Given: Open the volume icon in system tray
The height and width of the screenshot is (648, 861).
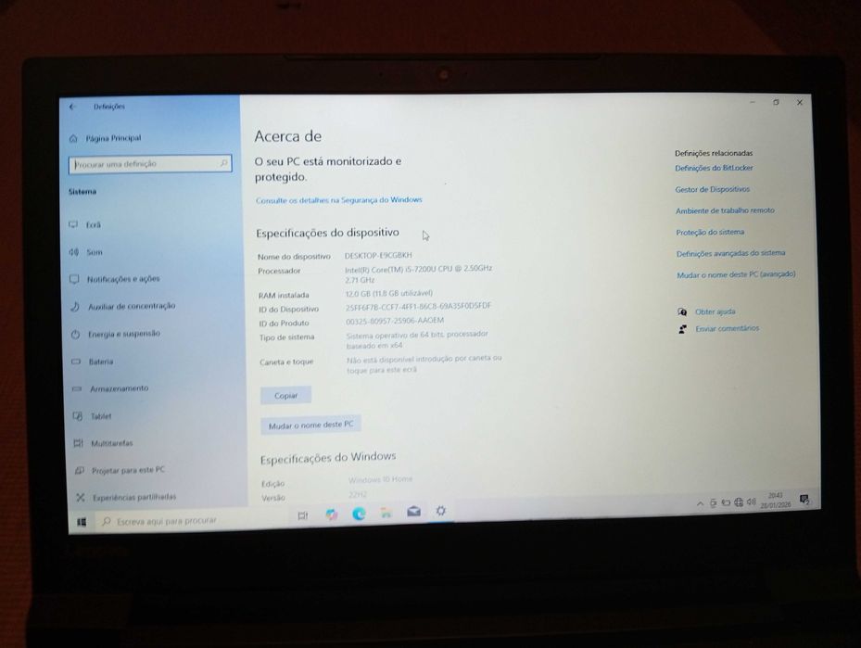Looking at the screenshot, I should point(752,502).
